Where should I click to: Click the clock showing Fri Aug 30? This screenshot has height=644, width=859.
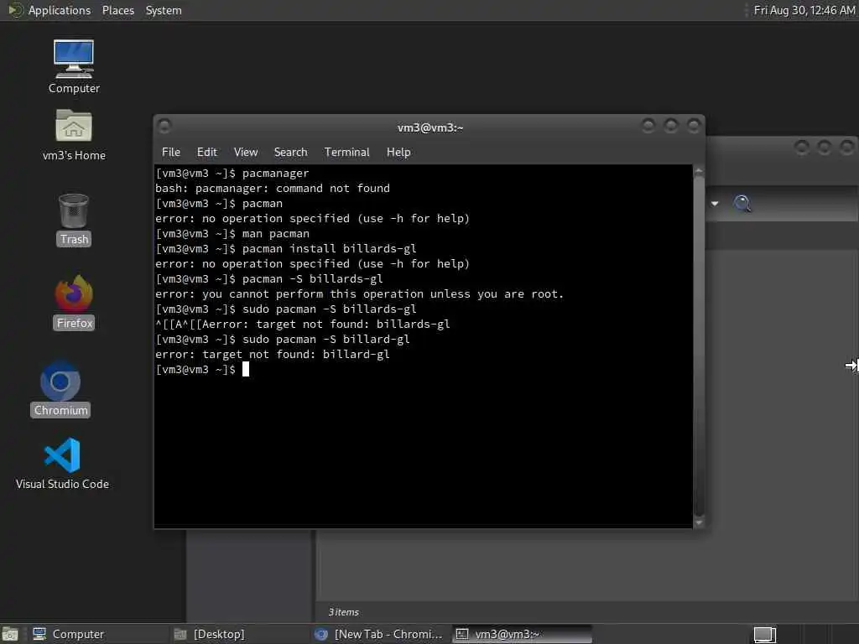click(x=804, y=10)
